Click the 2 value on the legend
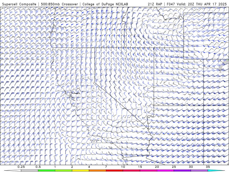The height and width of the screenshot is (172, 229). (x=72, y=167)
